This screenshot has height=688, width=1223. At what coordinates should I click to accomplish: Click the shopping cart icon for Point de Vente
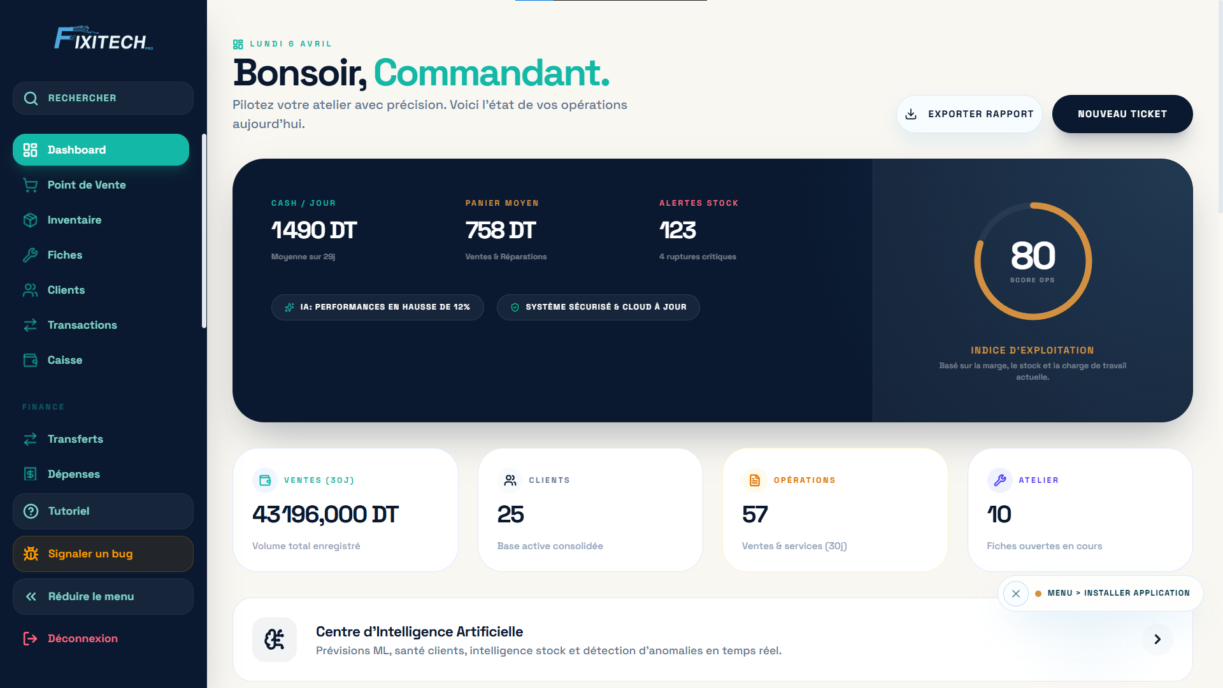click(x=30, y=185)
